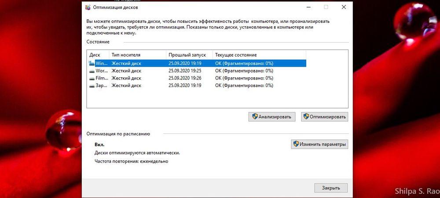Click the Вкл. schedule status text
440x198 pixels.
[99, 145]
